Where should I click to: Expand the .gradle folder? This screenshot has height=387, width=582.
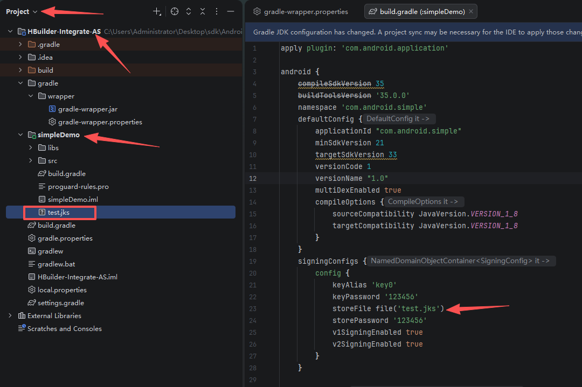click(20, 45)
